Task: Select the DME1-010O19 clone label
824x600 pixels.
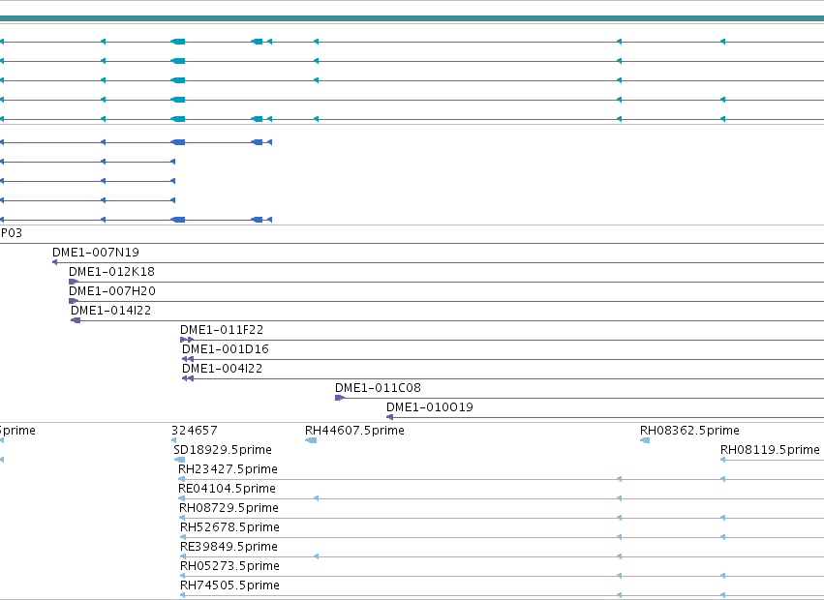Action: click(x=430, y=407)
